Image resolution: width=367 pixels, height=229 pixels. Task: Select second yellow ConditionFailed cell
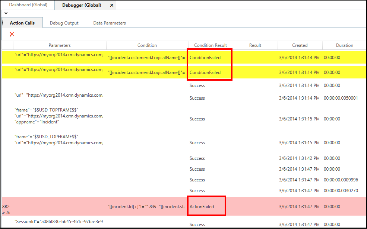click(205, 72)
